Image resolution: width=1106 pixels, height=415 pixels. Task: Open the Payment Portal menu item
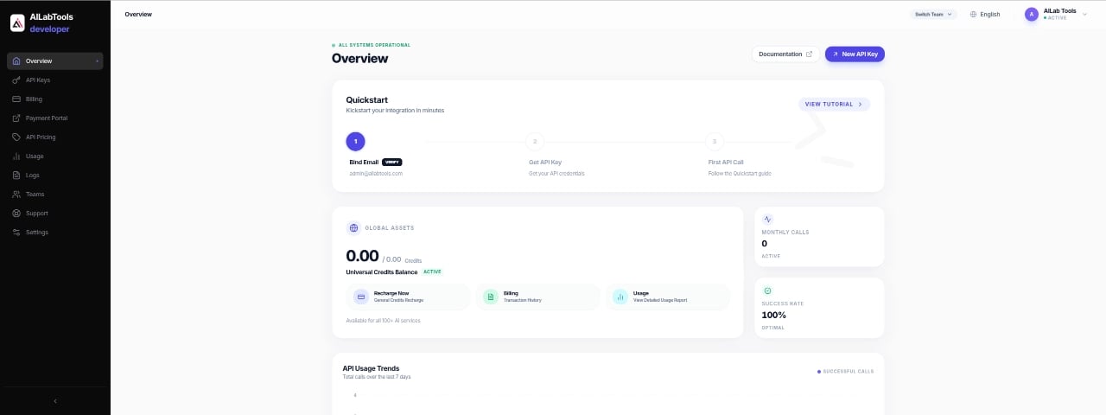[55, 118]
